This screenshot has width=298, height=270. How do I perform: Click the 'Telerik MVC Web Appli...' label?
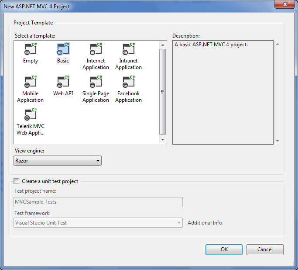(31, 129)
